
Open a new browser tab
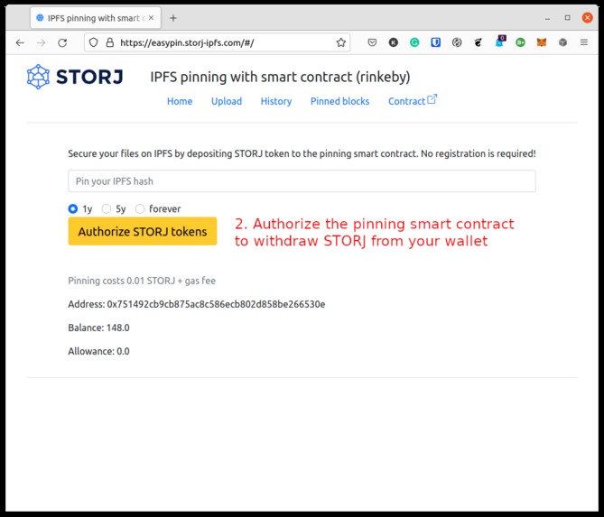click(x=173, y=18)
